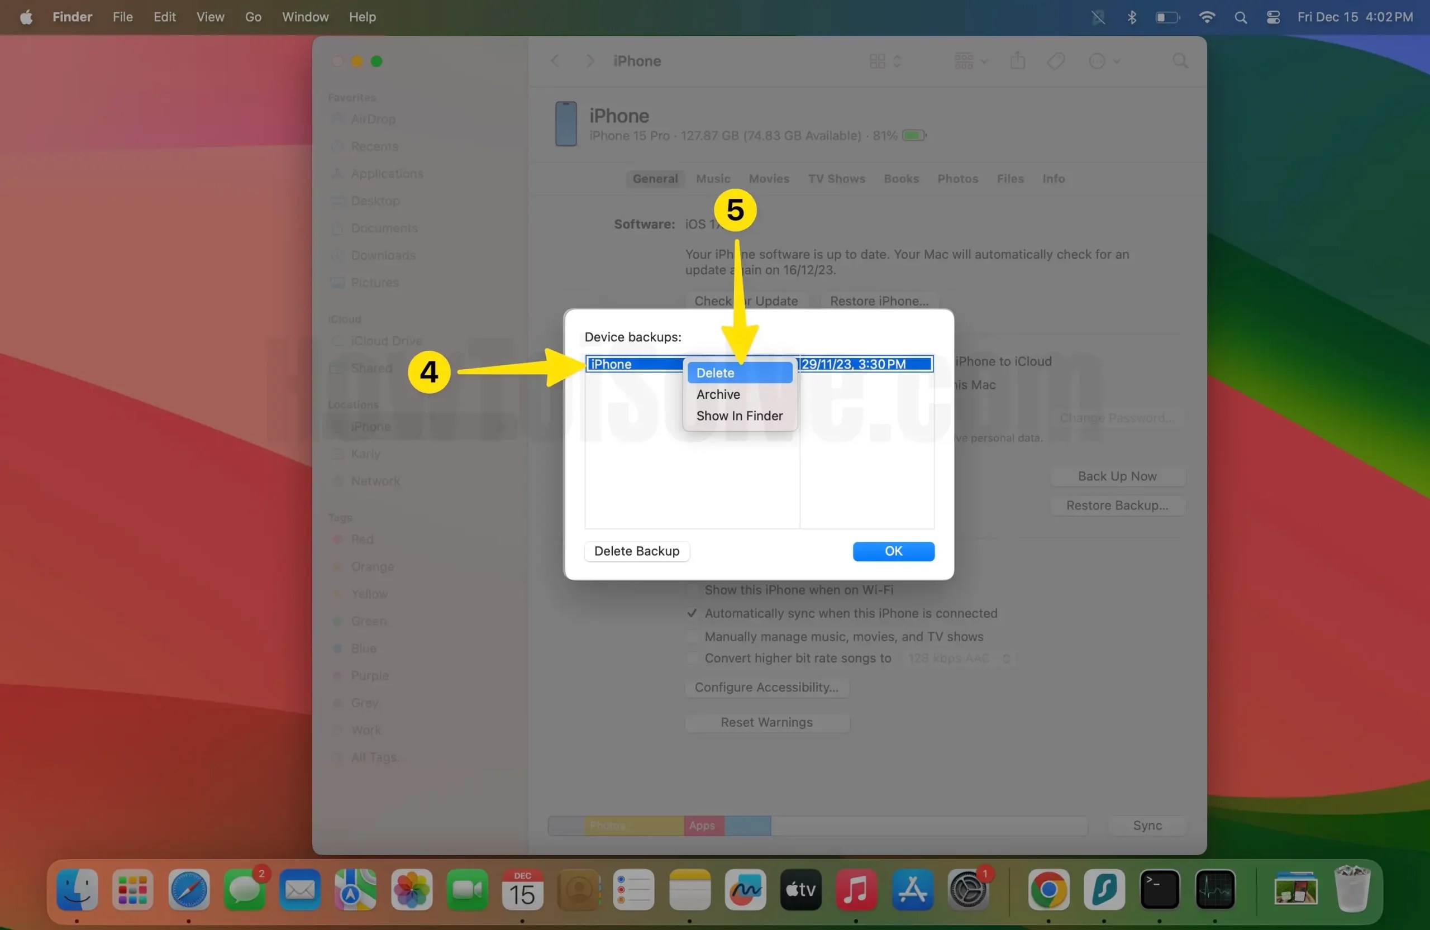Click the Delete Backup button
The height and width of the screenshot is (930, 1430).
coord(636,551)
